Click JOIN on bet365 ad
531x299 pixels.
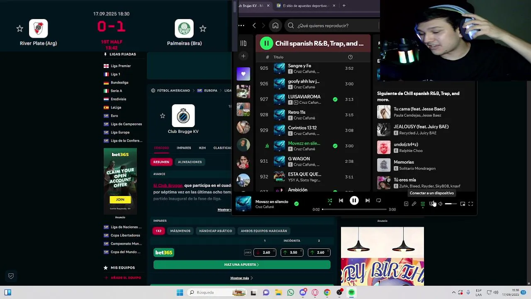[120, 200]
